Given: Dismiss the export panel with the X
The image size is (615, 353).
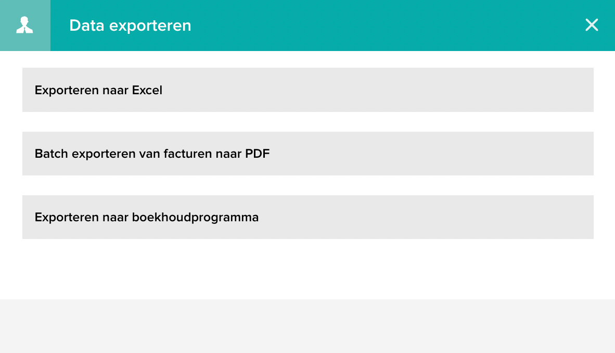Looking at the screenshot, I should [592, 25].
